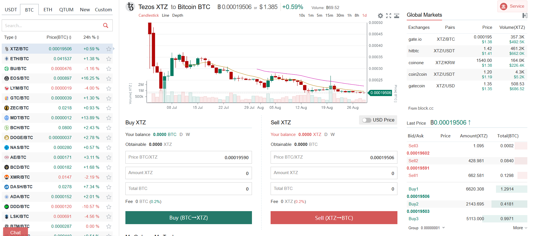Image resolution: width=533 pixels, height=236 pixels.
Task: Click BTC deposit D link
Action: 181,135
